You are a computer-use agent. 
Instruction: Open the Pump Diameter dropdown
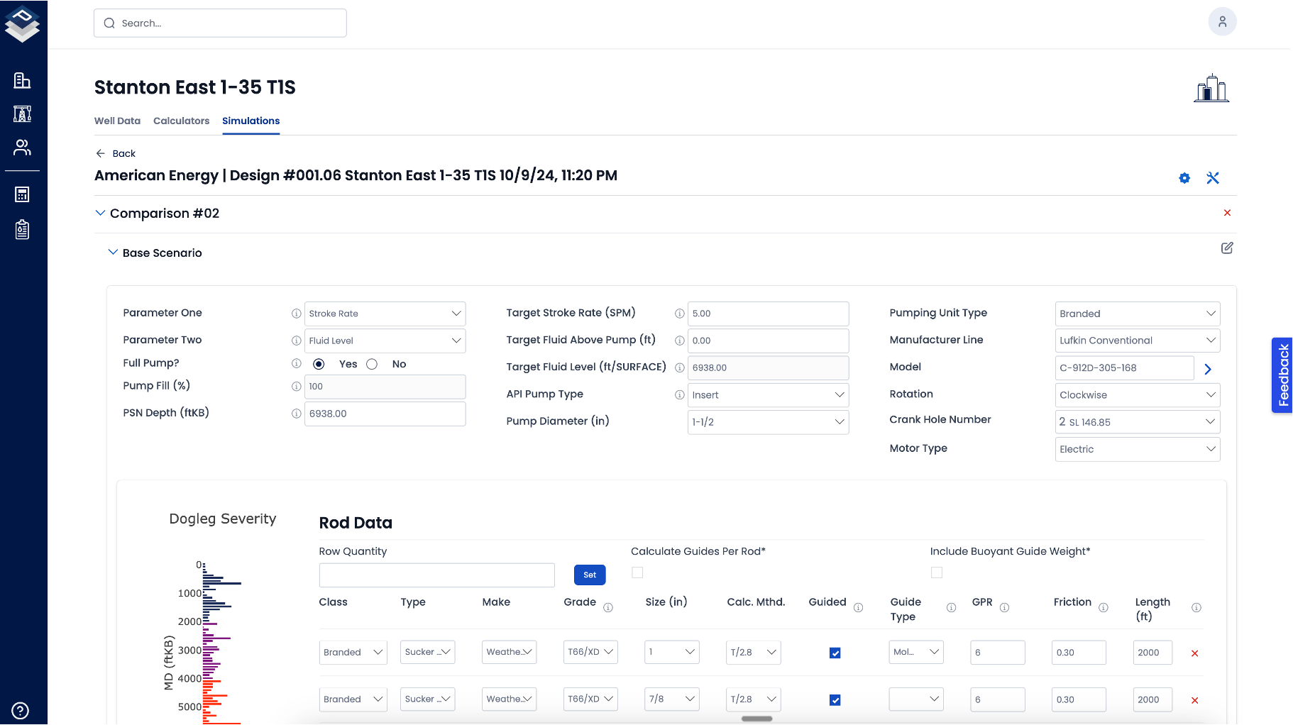[768, 422]
